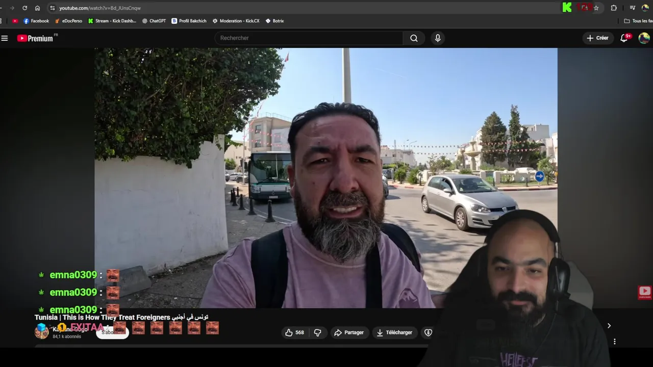This screenshot has height=367, width=653.
Task: Bookmark this page with the star icon
Action: tap(596, 8)
